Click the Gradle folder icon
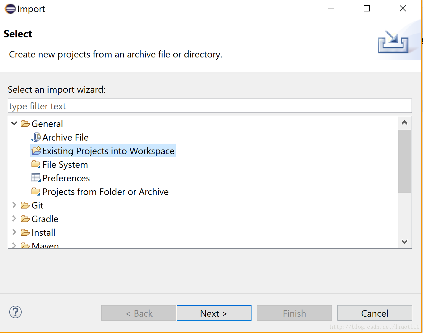Viewport: 423px width, 333px height. tap(25, 219)
